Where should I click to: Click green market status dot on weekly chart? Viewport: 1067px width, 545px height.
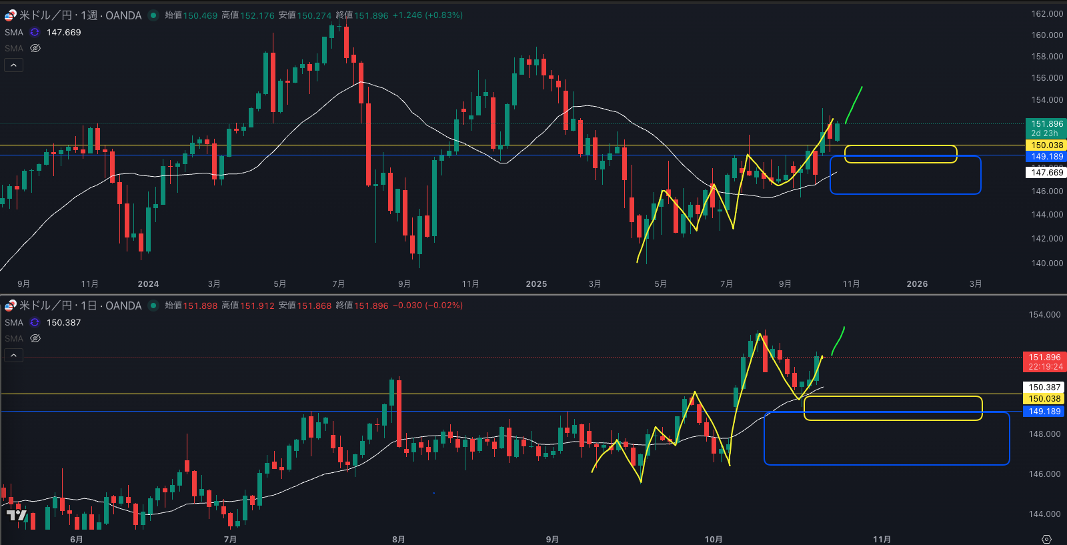tap(153, 15)
